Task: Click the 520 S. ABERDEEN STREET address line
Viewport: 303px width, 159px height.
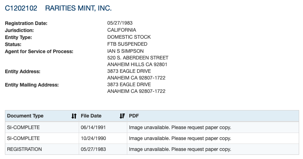Action: point(138,58)
